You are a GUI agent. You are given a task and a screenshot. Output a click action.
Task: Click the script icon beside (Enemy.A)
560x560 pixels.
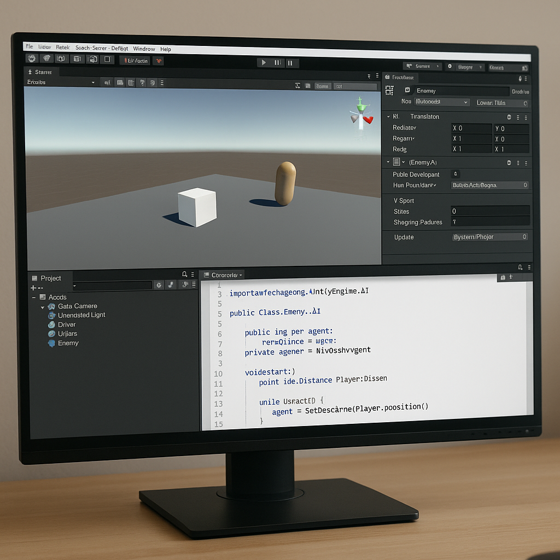(x=396, y=162)
